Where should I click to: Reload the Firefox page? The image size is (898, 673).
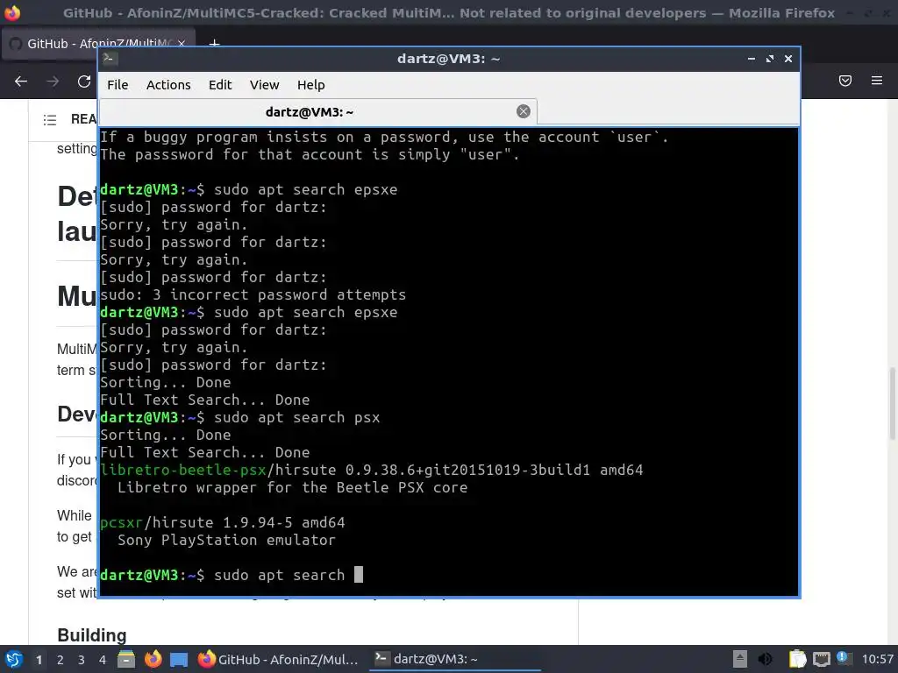click(x=84, y=81)
